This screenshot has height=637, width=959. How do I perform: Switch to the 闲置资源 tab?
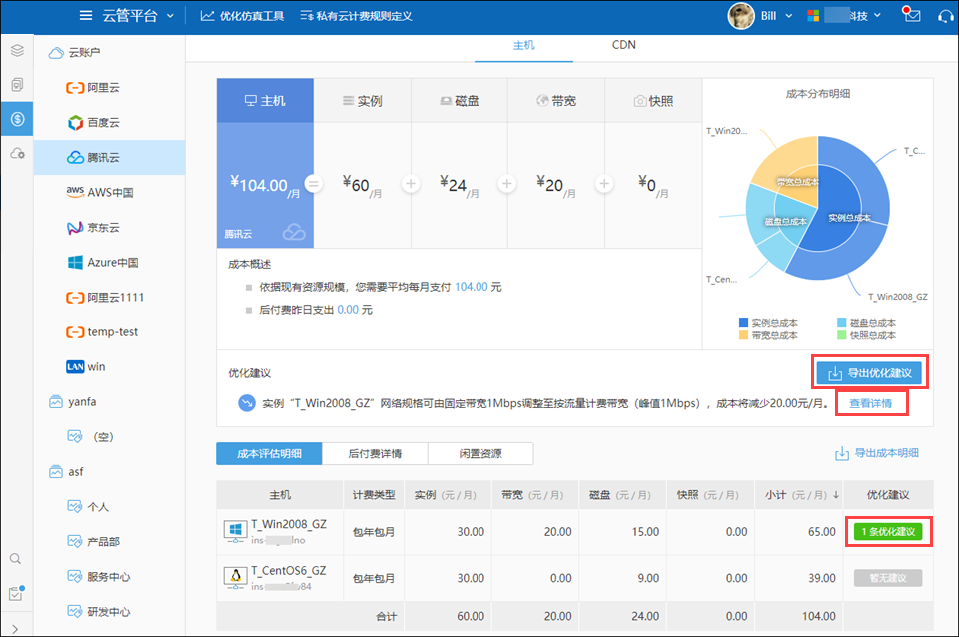click(480, 453)
